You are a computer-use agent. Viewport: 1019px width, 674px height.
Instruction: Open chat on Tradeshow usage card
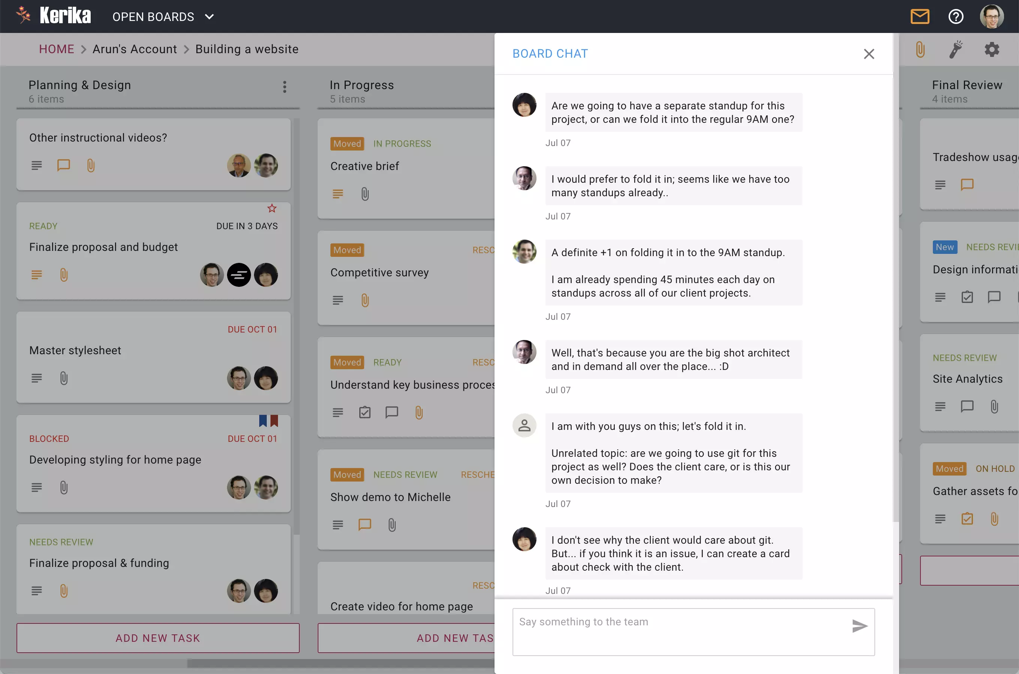967,185
